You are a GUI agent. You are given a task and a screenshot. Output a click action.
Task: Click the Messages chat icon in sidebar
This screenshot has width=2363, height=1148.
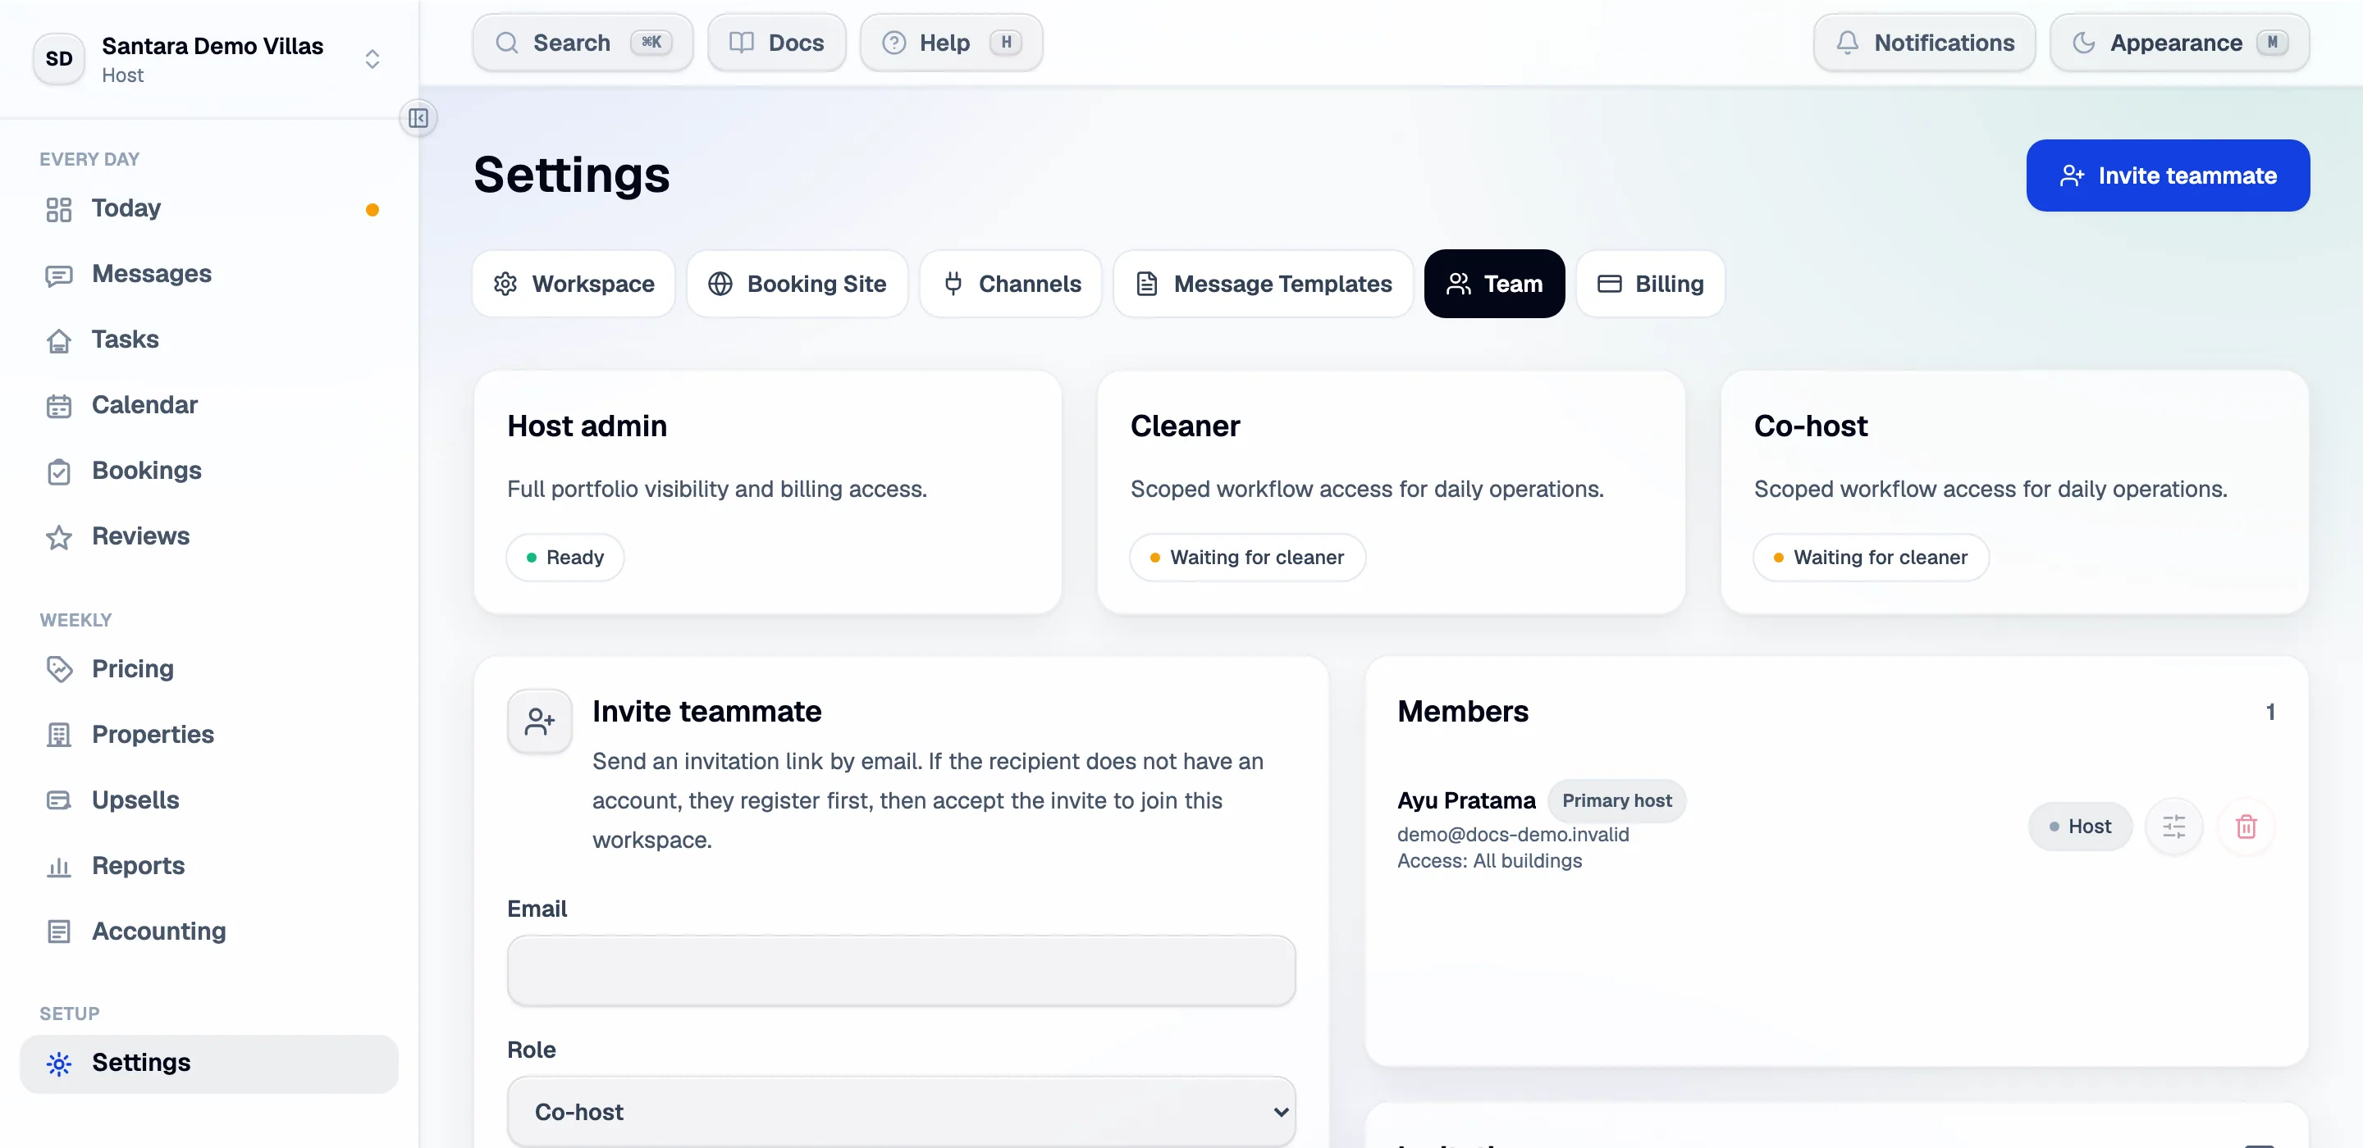point(59,275)
